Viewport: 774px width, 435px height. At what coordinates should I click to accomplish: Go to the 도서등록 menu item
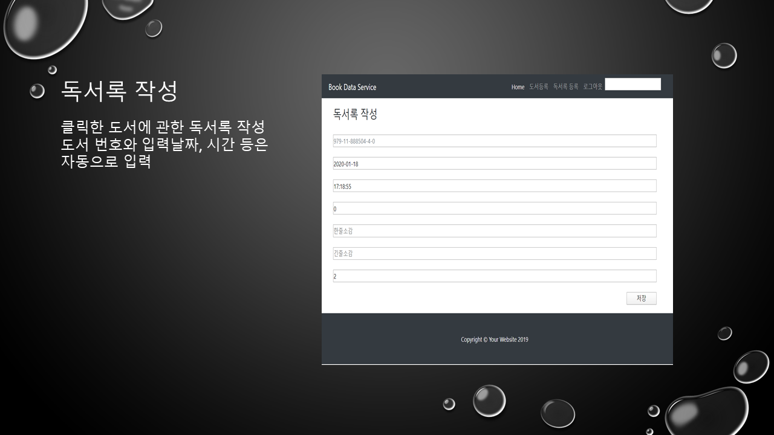point(538,87)
